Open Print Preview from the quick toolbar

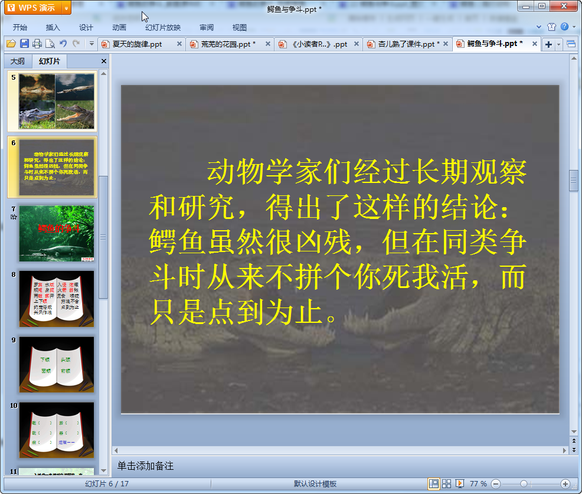[50, 44]
